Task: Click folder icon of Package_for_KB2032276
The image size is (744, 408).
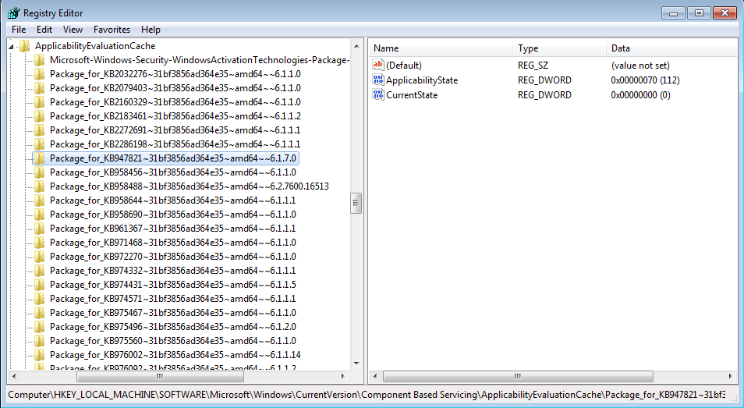Action: [40, 74]
